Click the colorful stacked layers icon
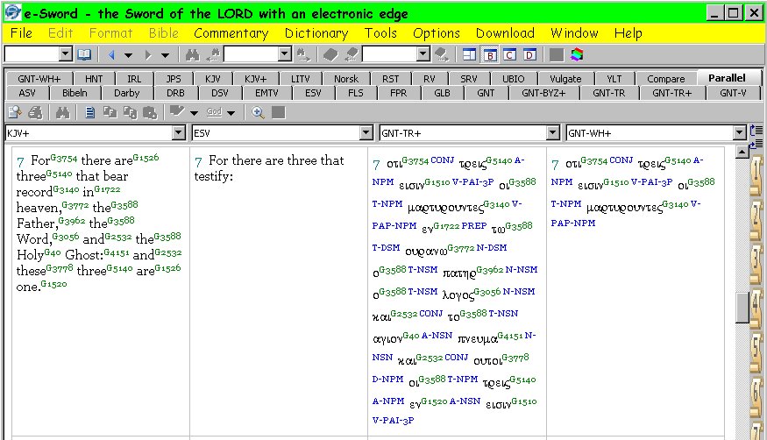767x440 pixels. [577, 54]
